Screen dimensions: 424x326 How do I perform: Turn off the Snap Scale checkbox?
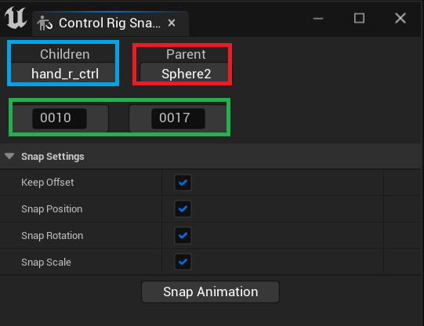pyautogui.click(x=183, y=262)
